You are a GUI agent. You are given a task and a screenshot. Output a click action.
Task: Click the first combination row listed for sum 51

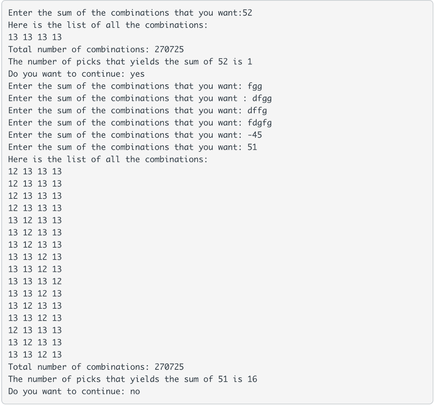(35, 172)
